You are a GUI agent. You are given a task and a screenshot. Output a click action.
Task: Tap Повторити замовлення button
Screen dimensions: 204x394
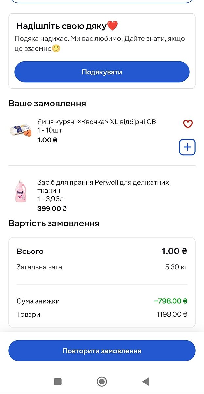(x=102, y=351)
